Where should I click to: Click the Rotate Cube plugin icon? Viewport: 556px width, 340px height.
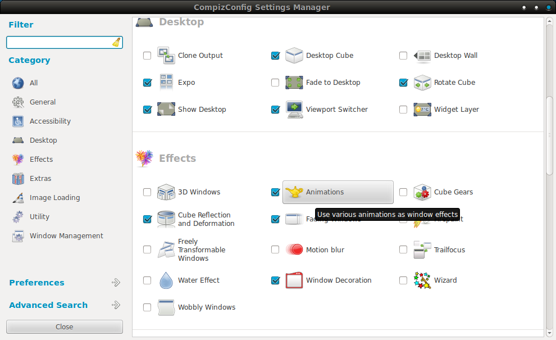click(422, 83)
